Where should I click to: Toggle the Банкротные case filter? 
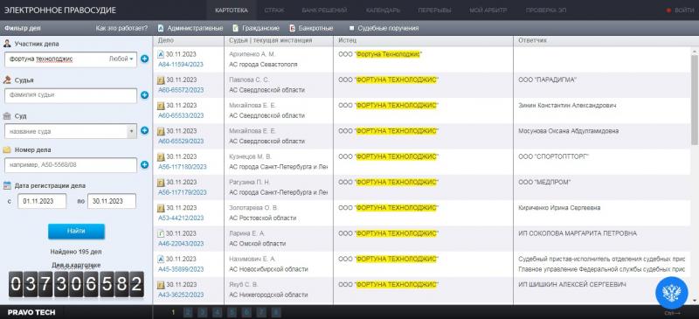(311, 28)
